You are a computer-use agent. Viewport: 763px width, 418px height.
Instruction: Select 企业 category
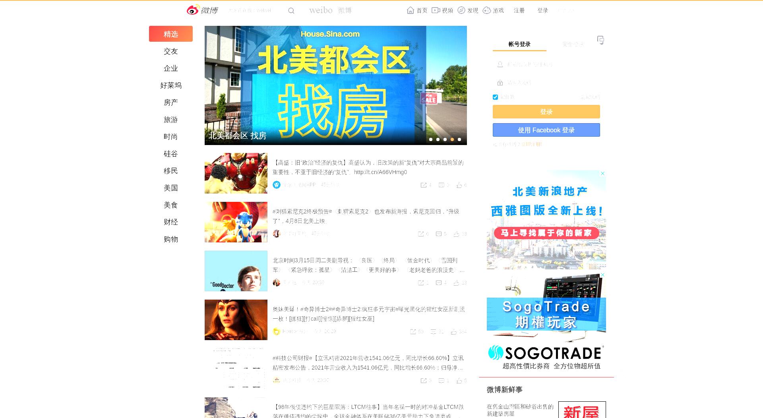[171, 68]
